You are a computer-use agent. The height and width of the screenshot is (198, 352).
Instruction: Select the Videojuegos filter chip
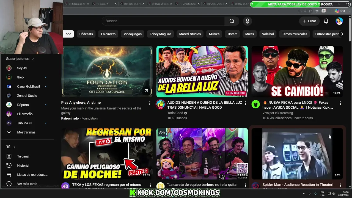(133, 34)
